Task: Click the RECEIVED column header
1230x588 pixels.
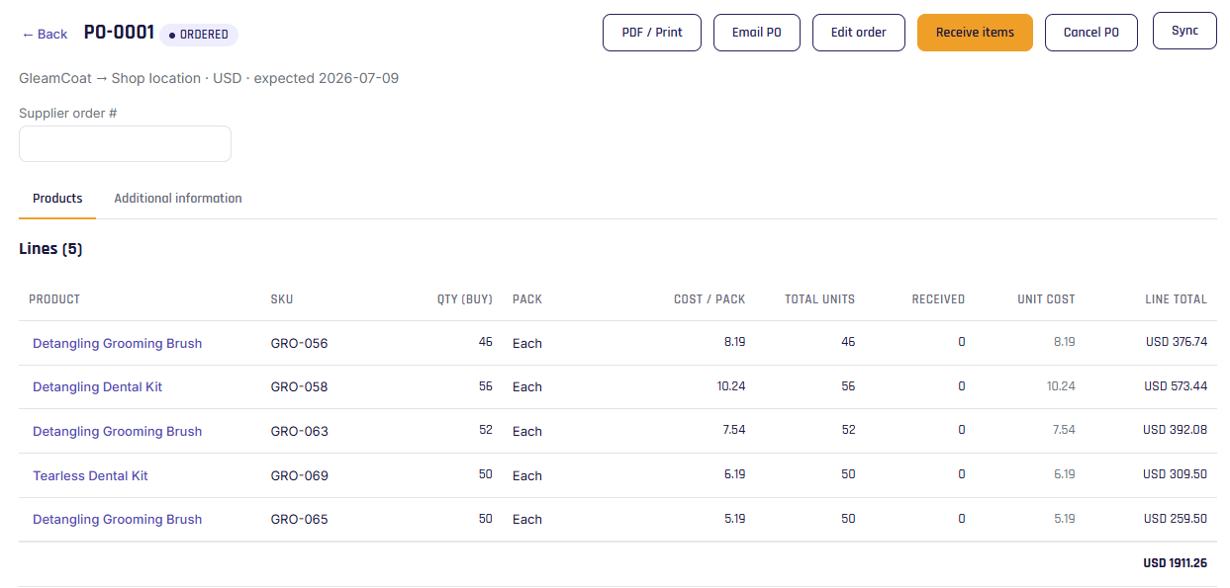Action: 938,298
